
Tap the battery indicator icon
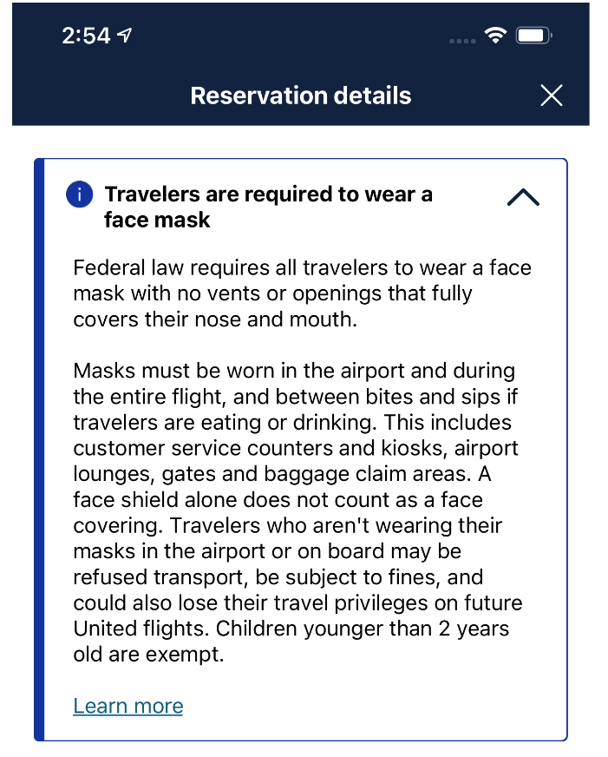pos(534,36)
